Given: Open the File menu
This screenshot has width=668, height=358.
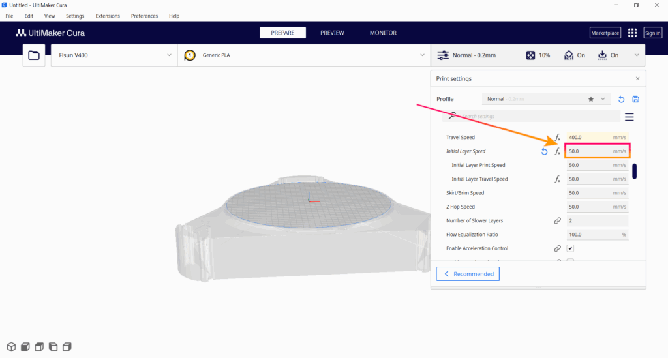Looking at the screenshot, I should tap(9, 16).
